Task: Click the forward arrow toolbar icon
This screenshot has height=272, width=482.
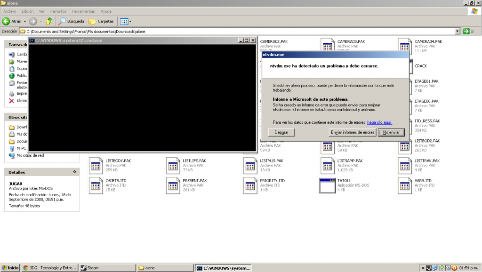Action: tap(33, 21)
